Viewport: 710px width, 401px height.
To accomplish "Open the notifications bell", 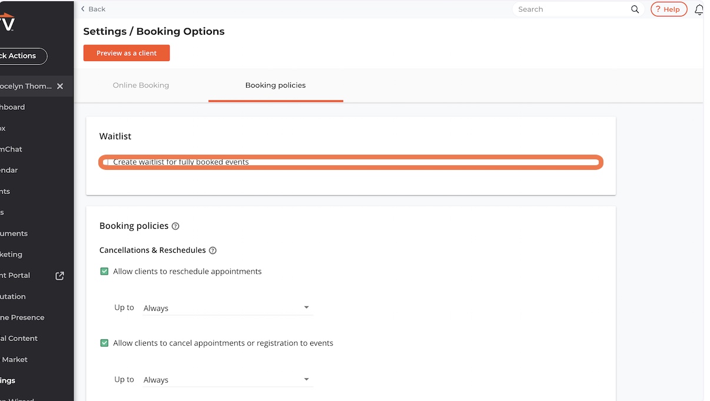I will coord(699,9).
